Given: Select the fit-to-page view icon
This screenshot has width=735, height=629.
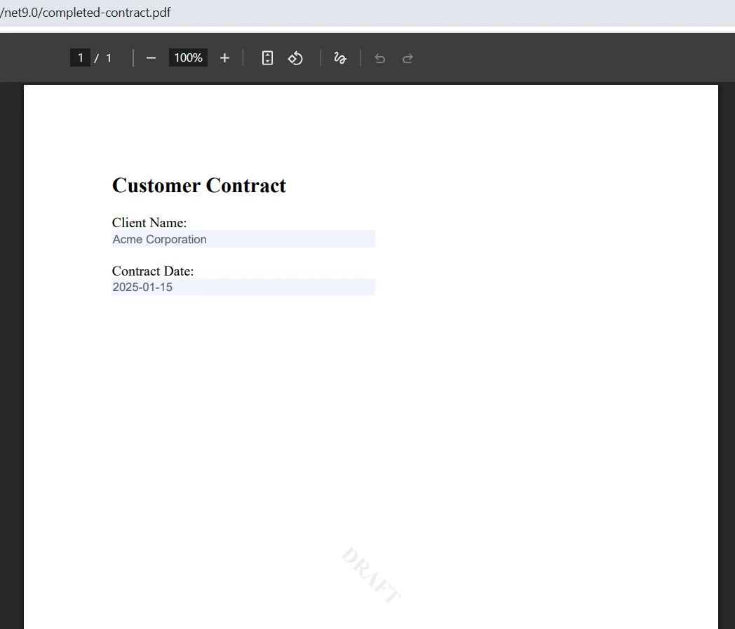Looking at the screenshot, I should point(267,58).
